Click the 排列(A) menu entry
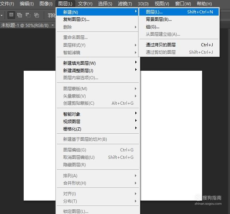The height and width of the screenshot is (214, 230). [97, 176]
